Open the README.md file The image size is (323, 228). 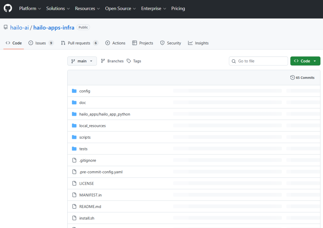tap(90, 206)
